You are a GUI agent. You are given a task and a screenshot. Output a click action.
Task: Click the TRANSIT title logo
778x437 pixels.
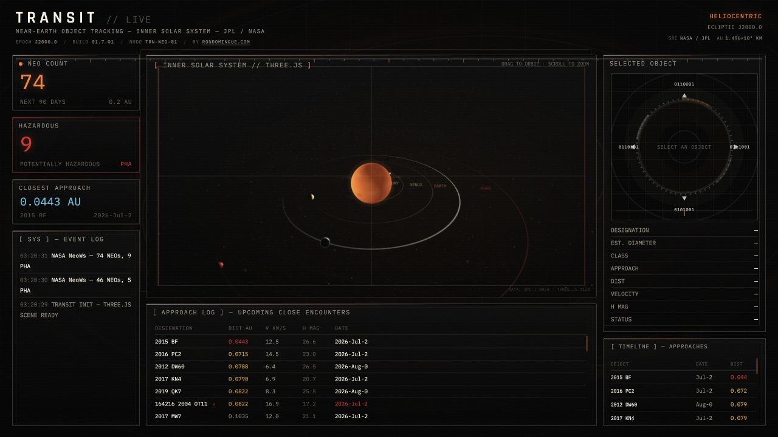(56, 18)
